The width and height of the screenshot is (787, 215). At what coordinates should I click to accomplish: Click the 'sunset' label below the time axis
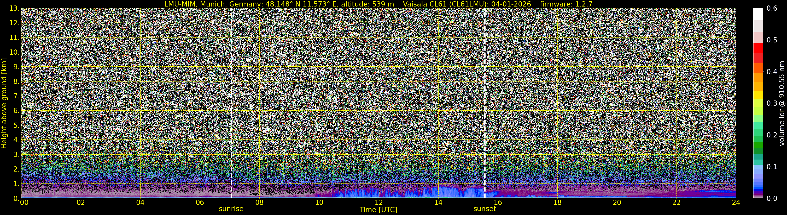(x=485, y=209)
